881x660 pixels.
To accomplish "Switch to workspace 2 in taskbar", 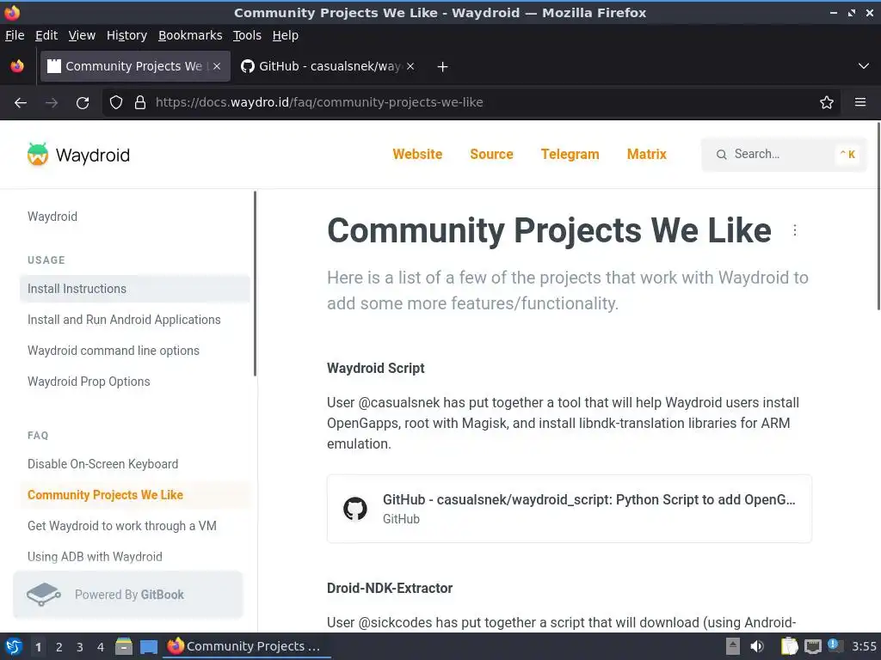I will pyautogui.click(x=59, y=647).
